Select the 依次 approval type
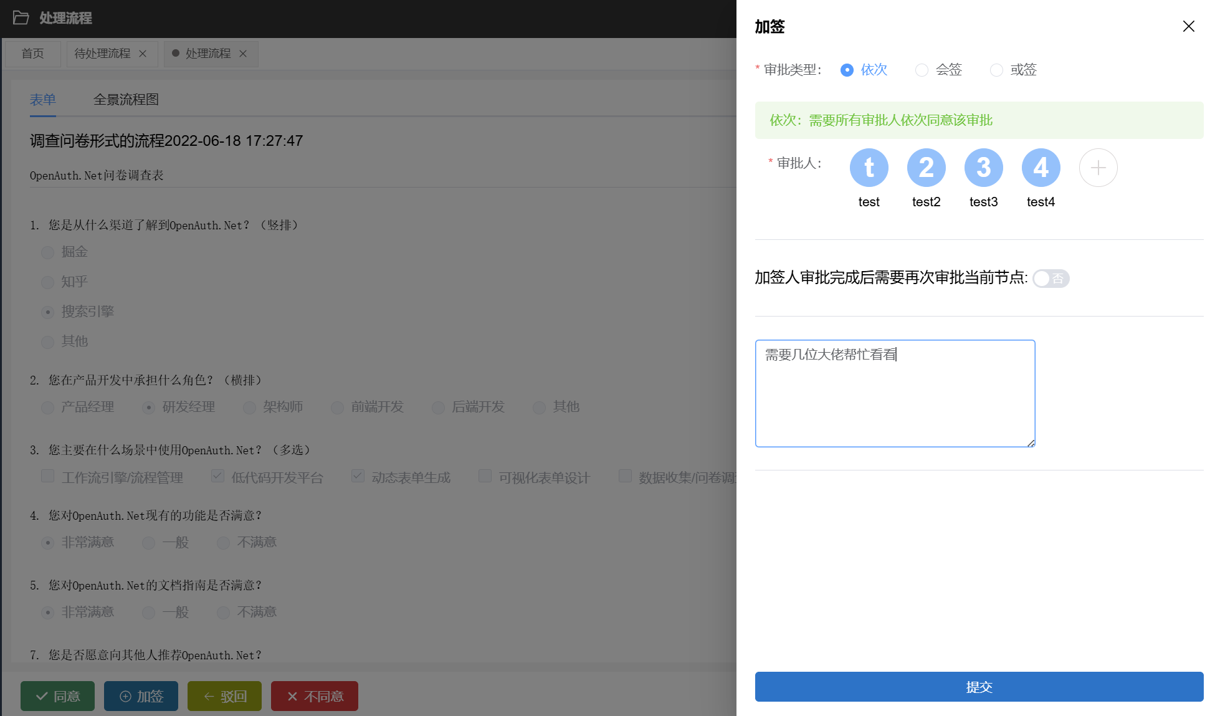 tap(863, 70)
